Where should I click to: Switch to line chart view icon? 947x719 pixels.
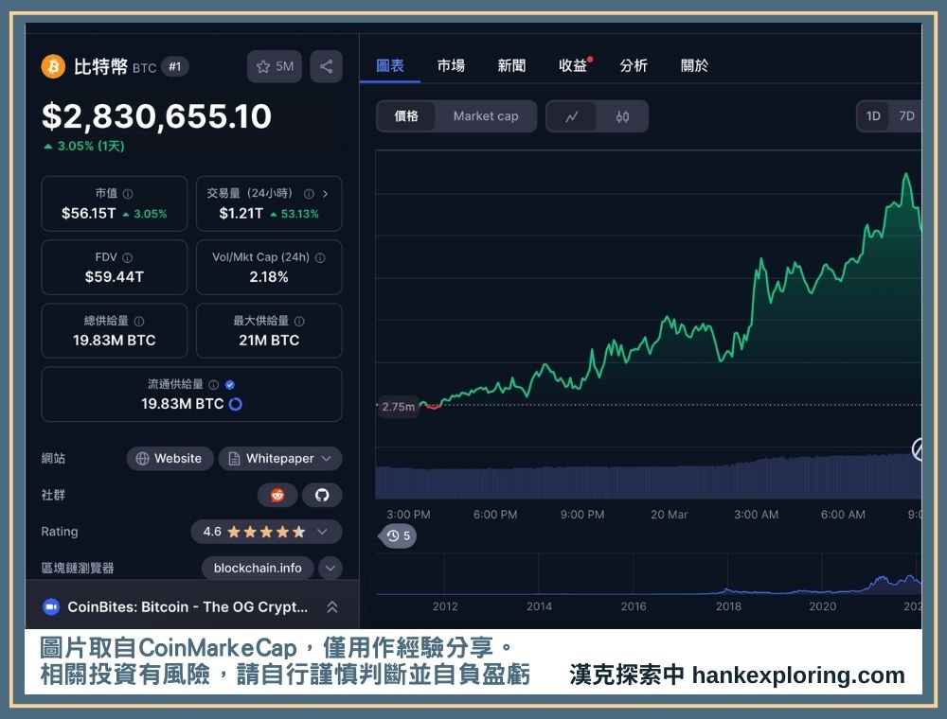572,116
